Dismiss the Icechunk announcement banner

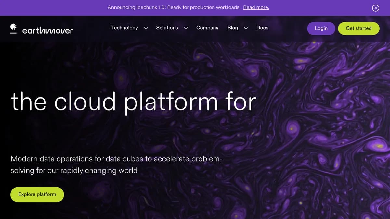pyautogui.click(x=376, y=8)
